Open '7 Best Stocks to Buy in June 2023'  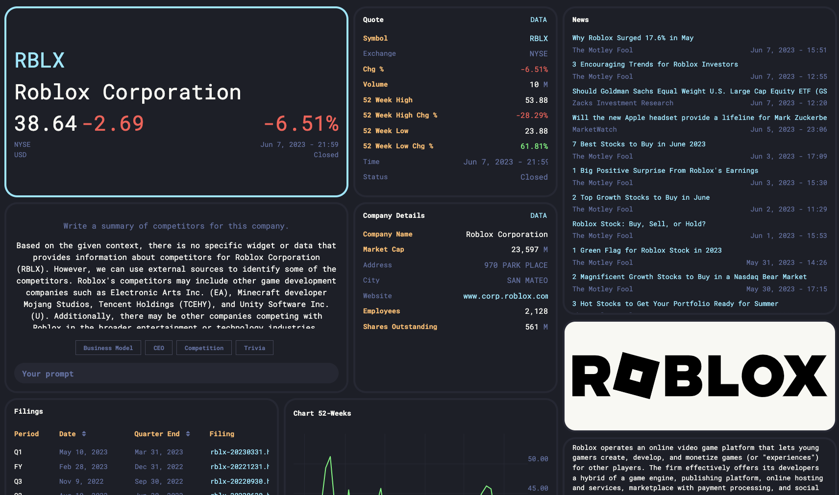click(x=639, y=144)
